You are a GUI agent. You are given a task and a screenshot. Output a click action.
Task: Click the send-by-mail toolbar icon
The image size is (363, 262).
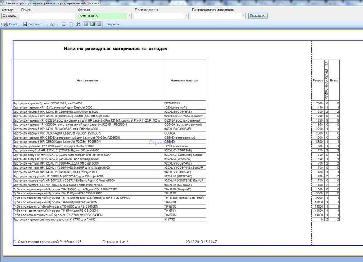[53, 24]
